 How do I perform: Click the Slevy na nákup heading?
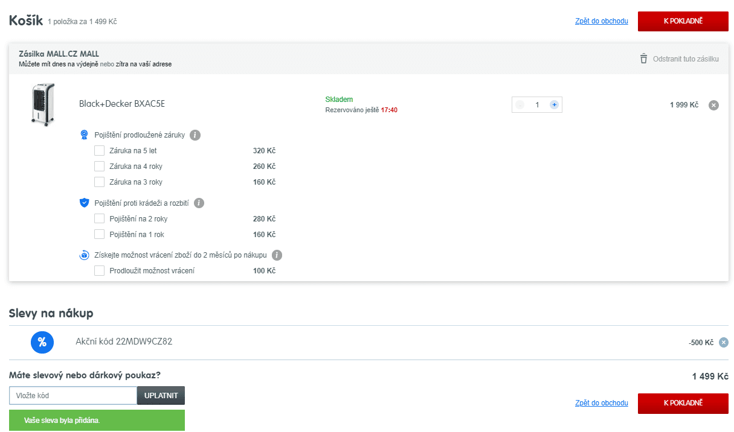(x=51, y=313)
